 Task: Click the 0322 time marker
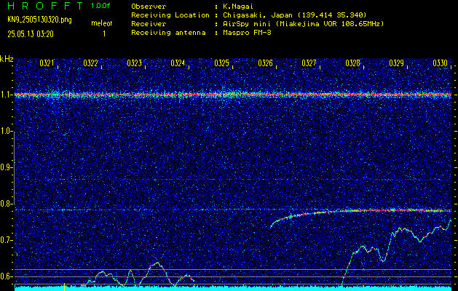(x=90, y=63)
